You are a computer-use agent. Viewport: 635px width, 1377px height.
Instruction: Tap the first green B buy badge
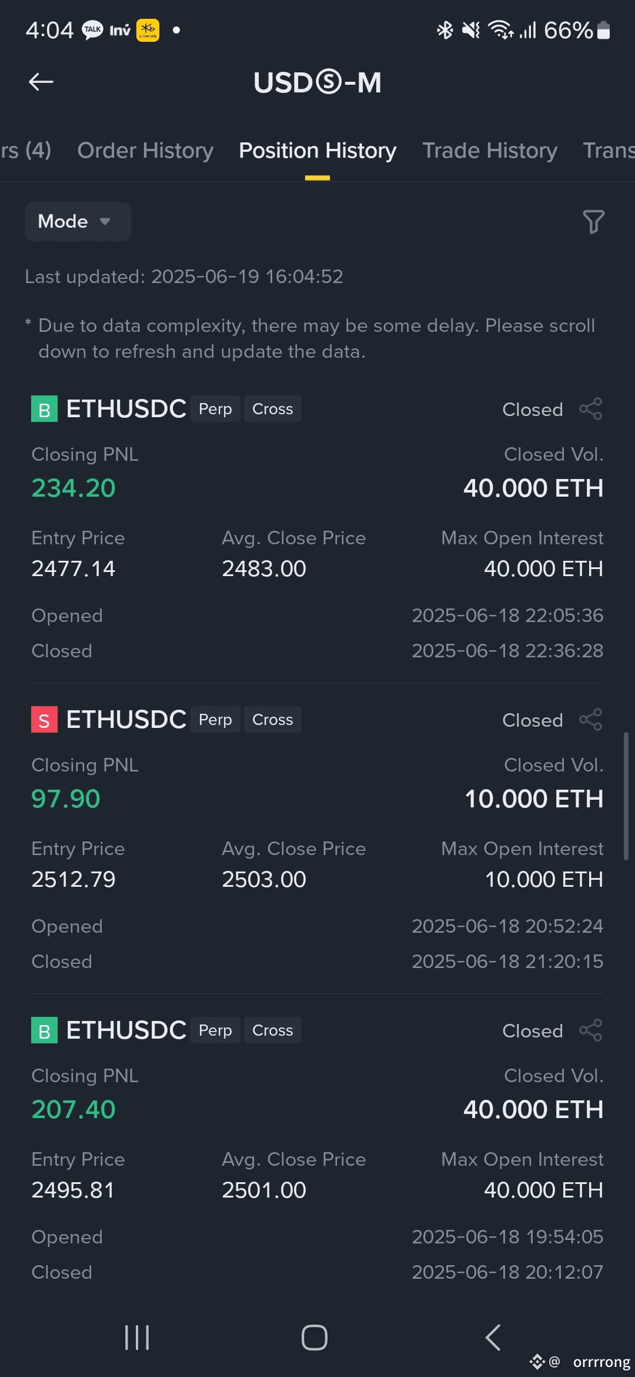click(x=44, y=409)
